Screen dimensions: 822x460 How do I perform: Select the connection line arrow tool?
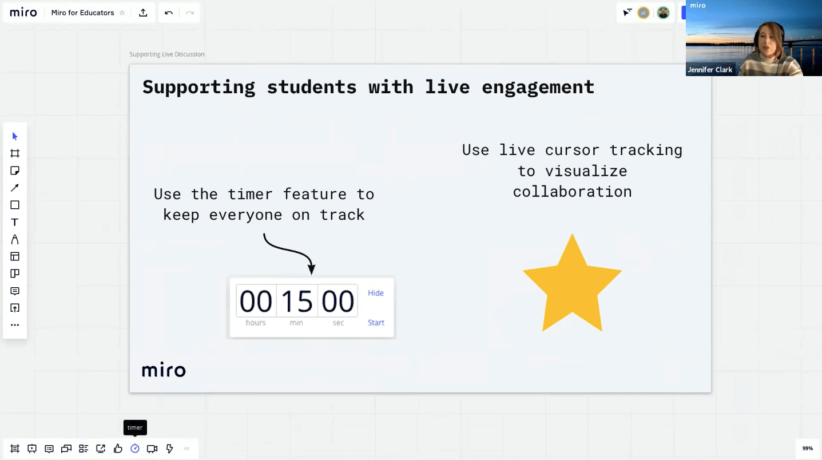pyautogui.click(x=15, y=188)
